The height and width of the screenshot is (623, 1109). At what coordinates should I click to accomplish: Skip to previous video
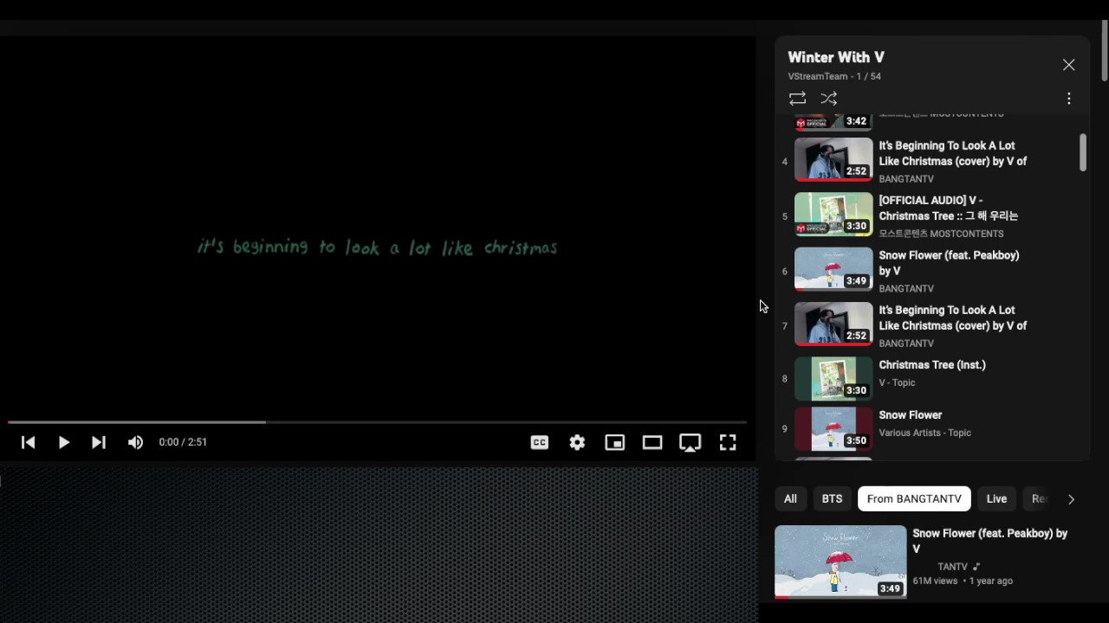coord(28,442)
